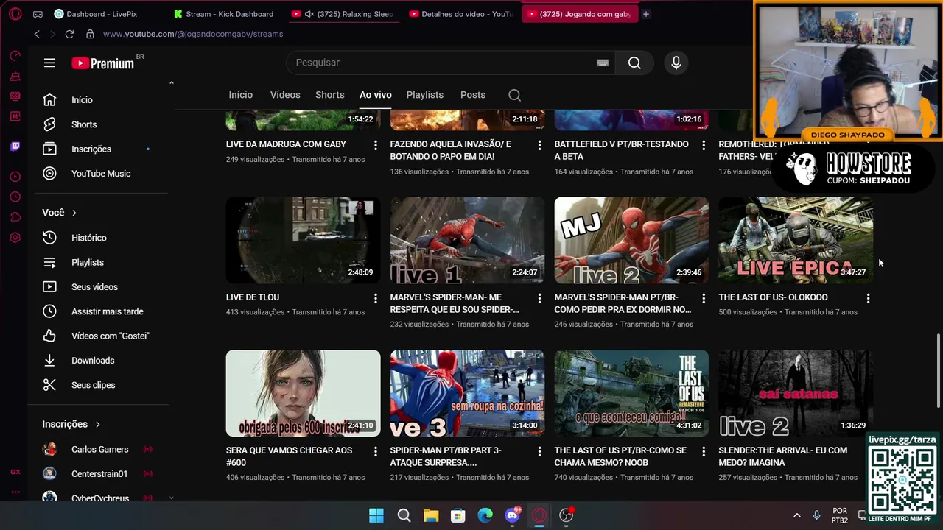Open Opera sidebar settings gear
943x530 pixels.
tap(15, 238)
